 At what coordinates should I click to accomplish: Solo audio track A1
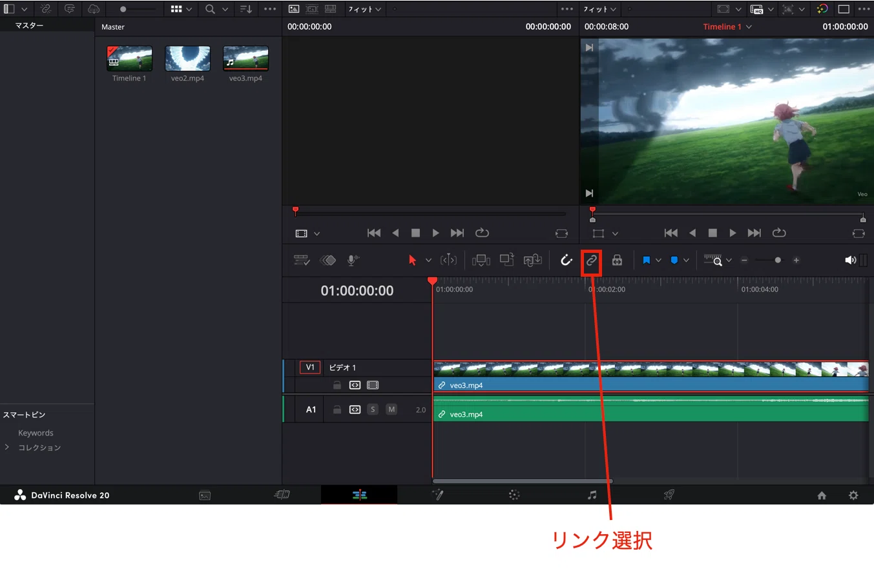373,410
